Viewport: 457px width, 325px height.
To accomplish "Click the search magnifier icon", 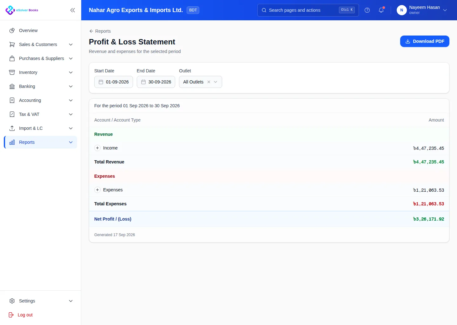I will 264,10.
